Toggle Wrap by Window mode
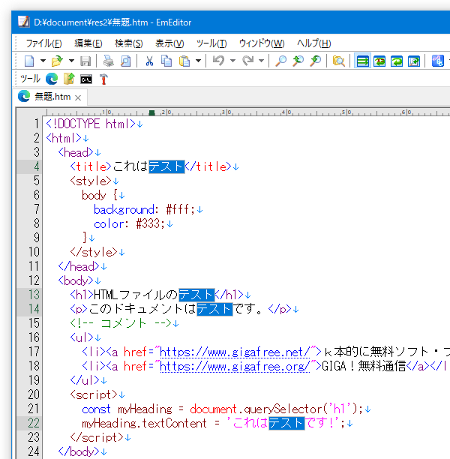The width and height of the screenshot is (450, 459). [x=397, y=61]
